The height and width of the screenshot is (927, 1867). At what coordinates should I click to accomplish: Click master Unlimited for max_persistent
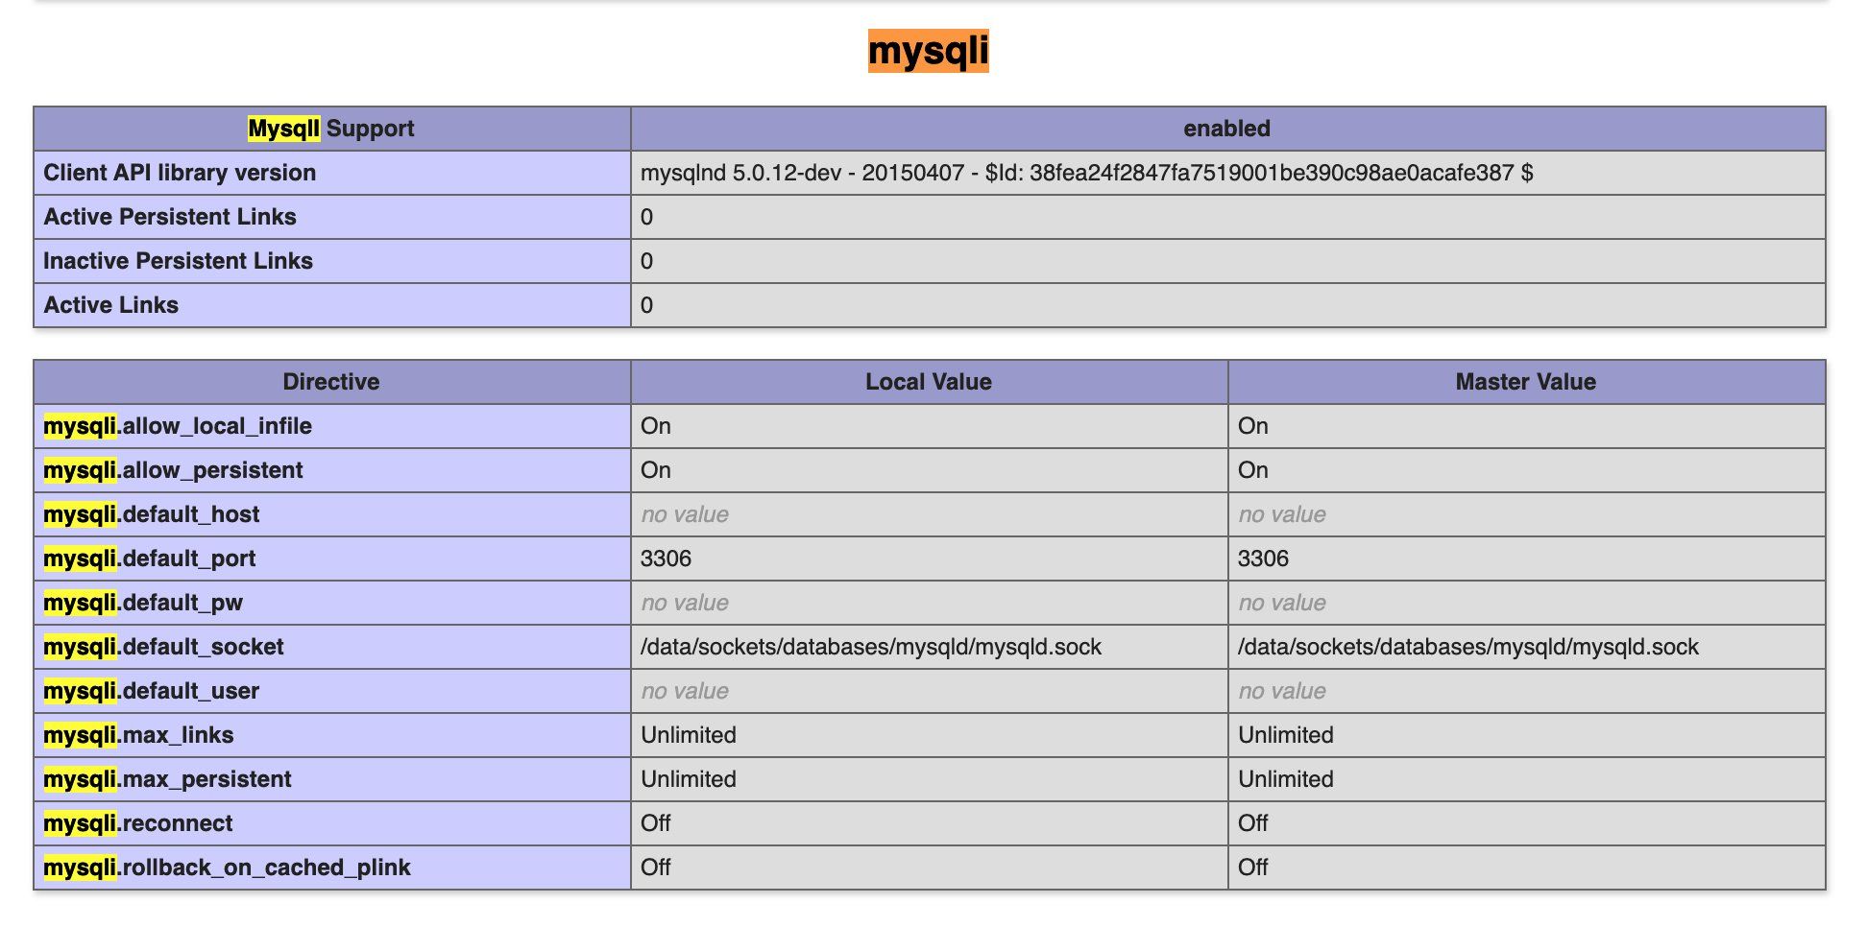coord(1286,779)
